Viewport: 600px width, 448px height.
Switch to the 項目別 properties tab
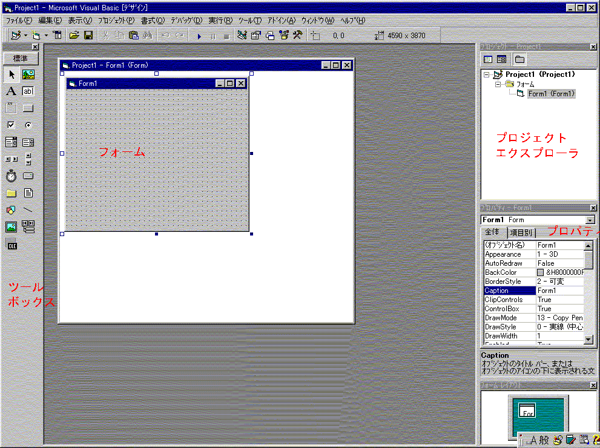click(521, 232)
